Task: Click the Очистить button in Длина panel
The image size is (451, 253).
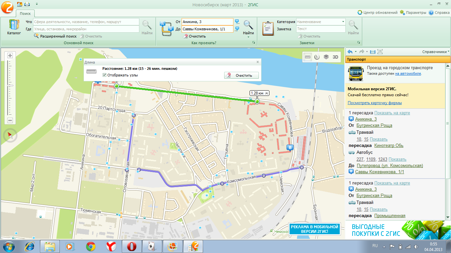Action: [241, 75]
